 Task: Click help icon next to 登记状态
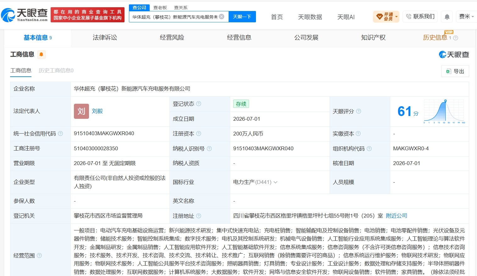click(x=199, y=104)
